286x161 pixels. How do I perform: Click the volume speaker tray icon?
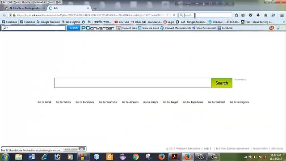(255, 157)
